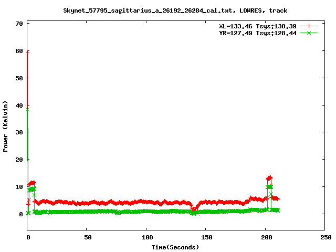Image resolution: width=336 pixels, height=252 pixels.
Task: Click the red line sample in legend
Action: point(309,26)
